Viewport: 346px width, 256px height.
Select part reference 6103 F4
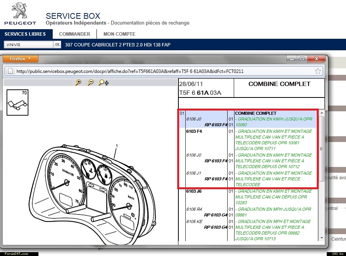click(194, 131)
